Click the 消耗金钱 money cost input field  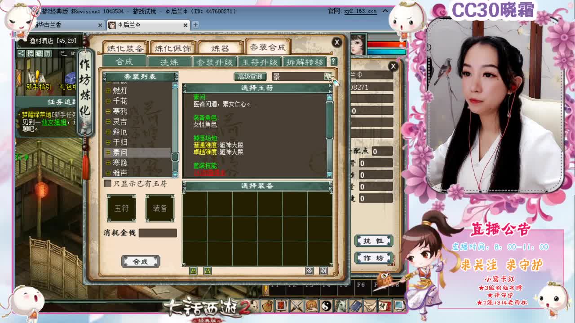click(x=157, y=233)
